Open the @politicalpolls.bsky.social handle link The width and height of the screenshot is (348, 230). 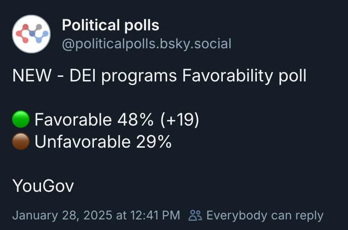click(x=147, y=44)
